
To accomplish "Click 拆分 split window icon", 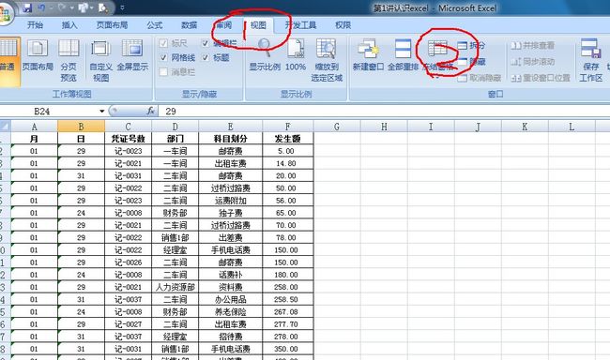I will point(462,46).
